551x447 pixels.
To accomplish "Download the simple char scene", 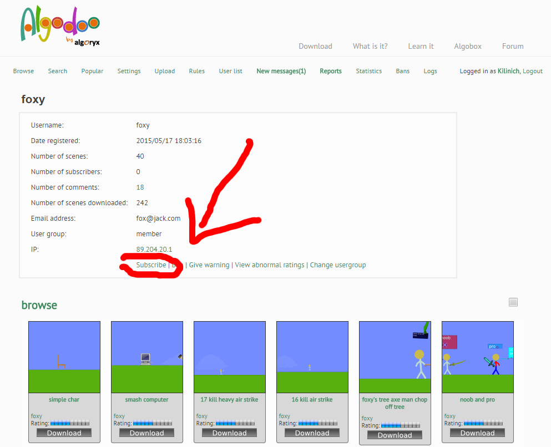I will (64, 433).
